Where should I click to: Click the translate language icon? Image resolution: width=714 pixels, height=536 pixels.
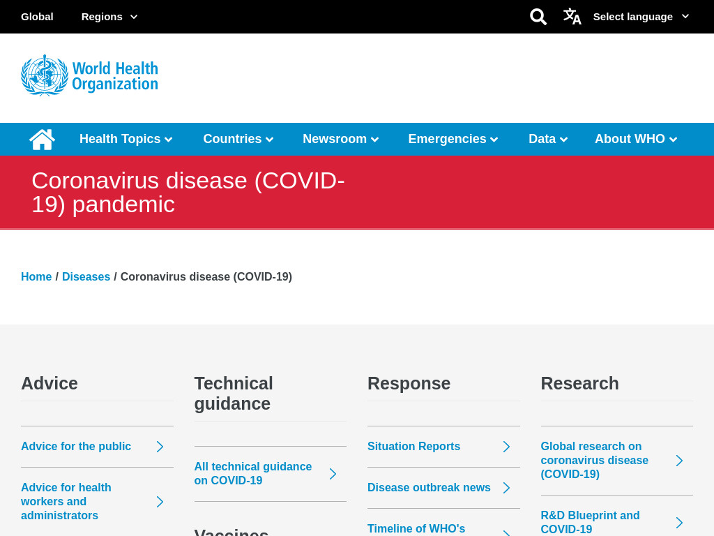point(572,17)
